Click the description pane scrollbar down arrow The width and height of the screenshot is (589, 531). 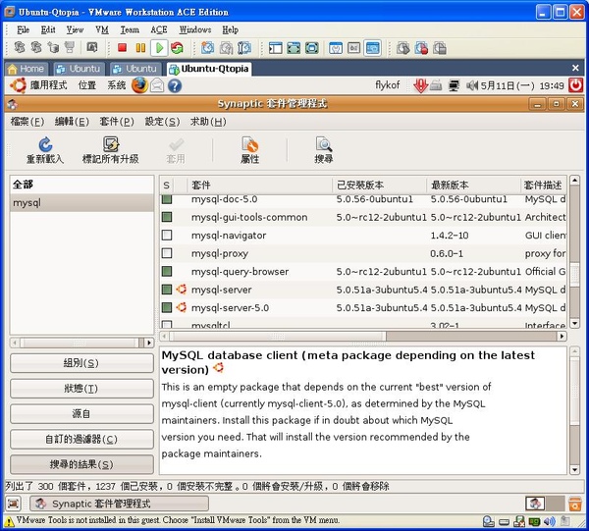[574, 469]
